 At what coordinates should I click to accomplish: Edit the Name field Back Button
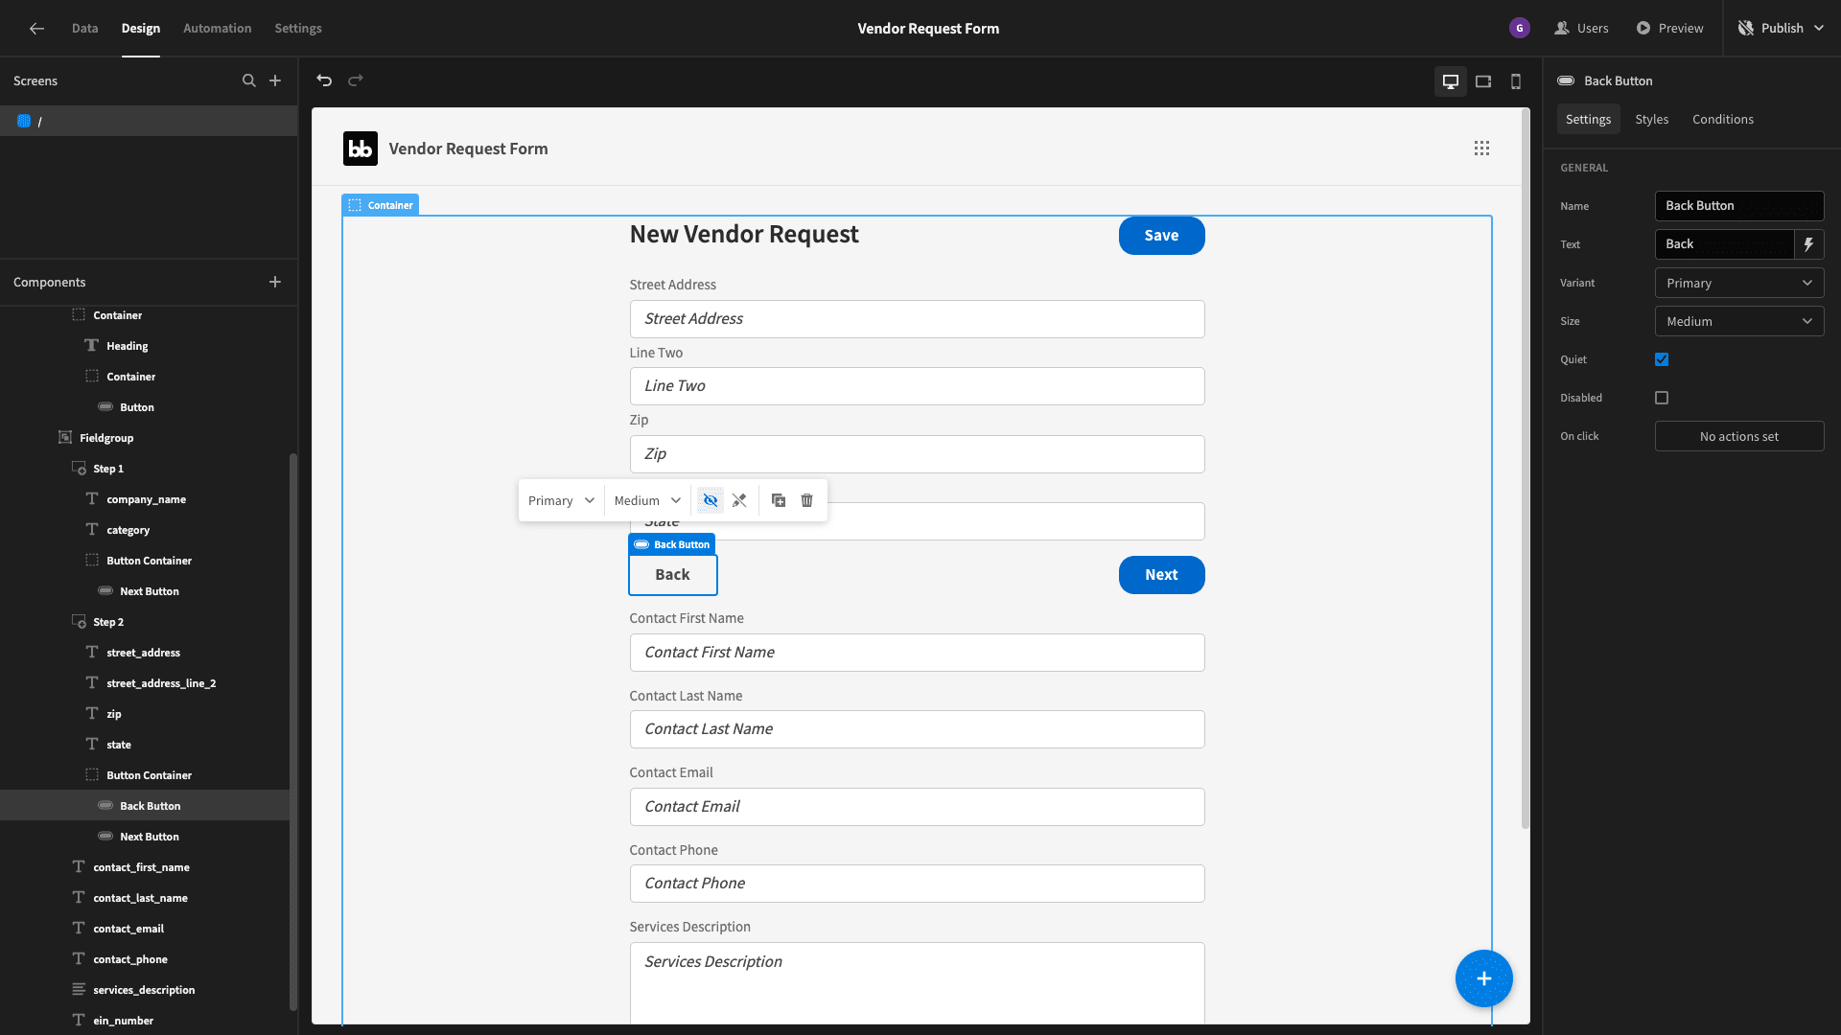point(1739,206)
